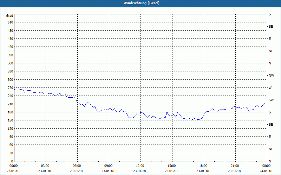This screenshot has width=281, height=175.
Task: Select the 480 value on the left axis
Action: (x=11, y=31)
